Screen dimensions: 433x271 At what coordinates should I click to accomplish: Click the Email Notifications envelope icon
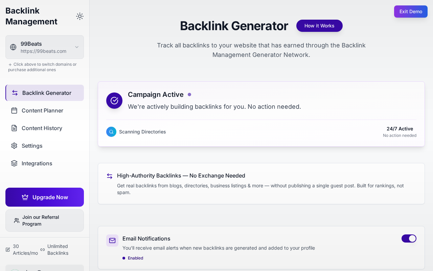coord(112,241)
